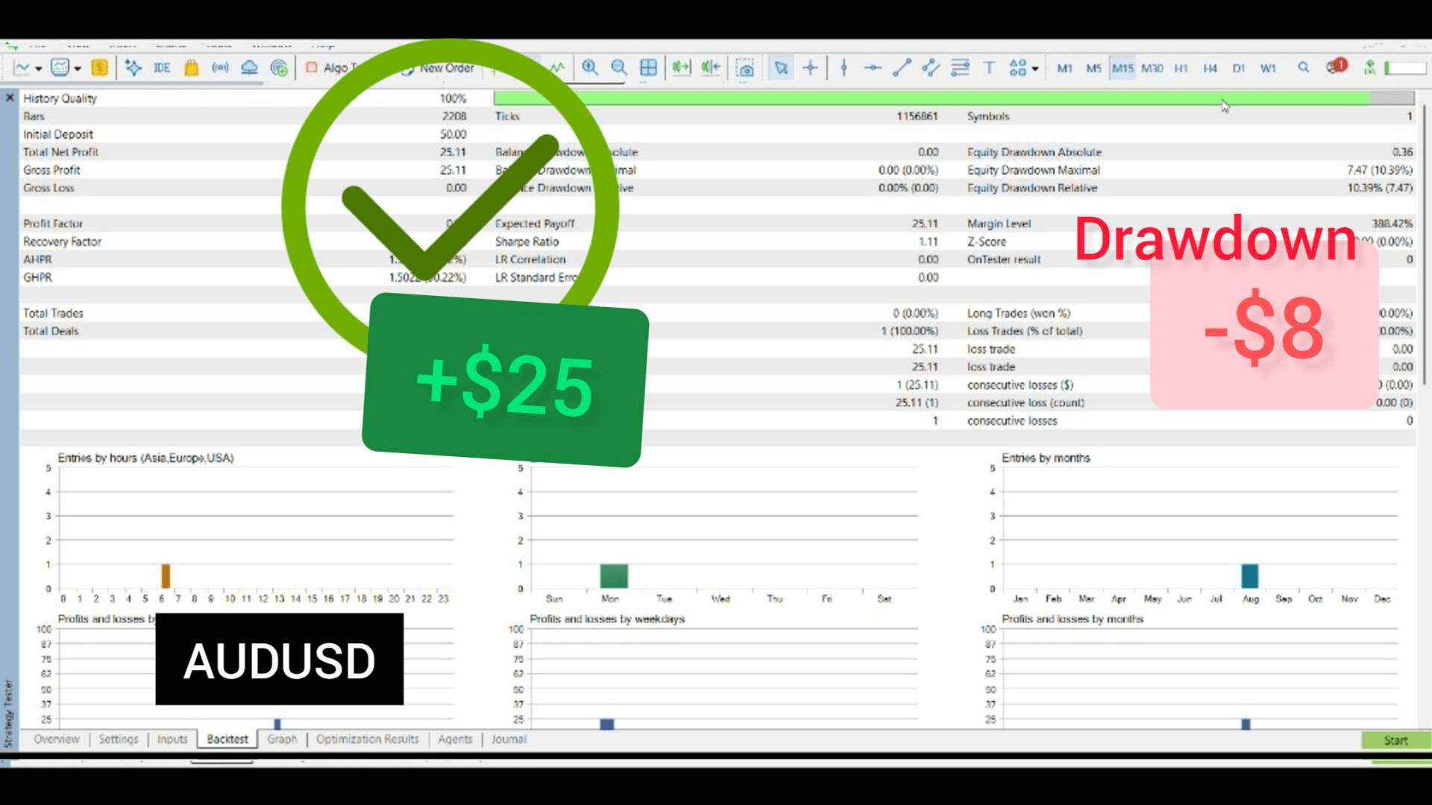The image size is (1432, 805).
Task: Zoom out on the chart
Action: [x=619, y=68]
